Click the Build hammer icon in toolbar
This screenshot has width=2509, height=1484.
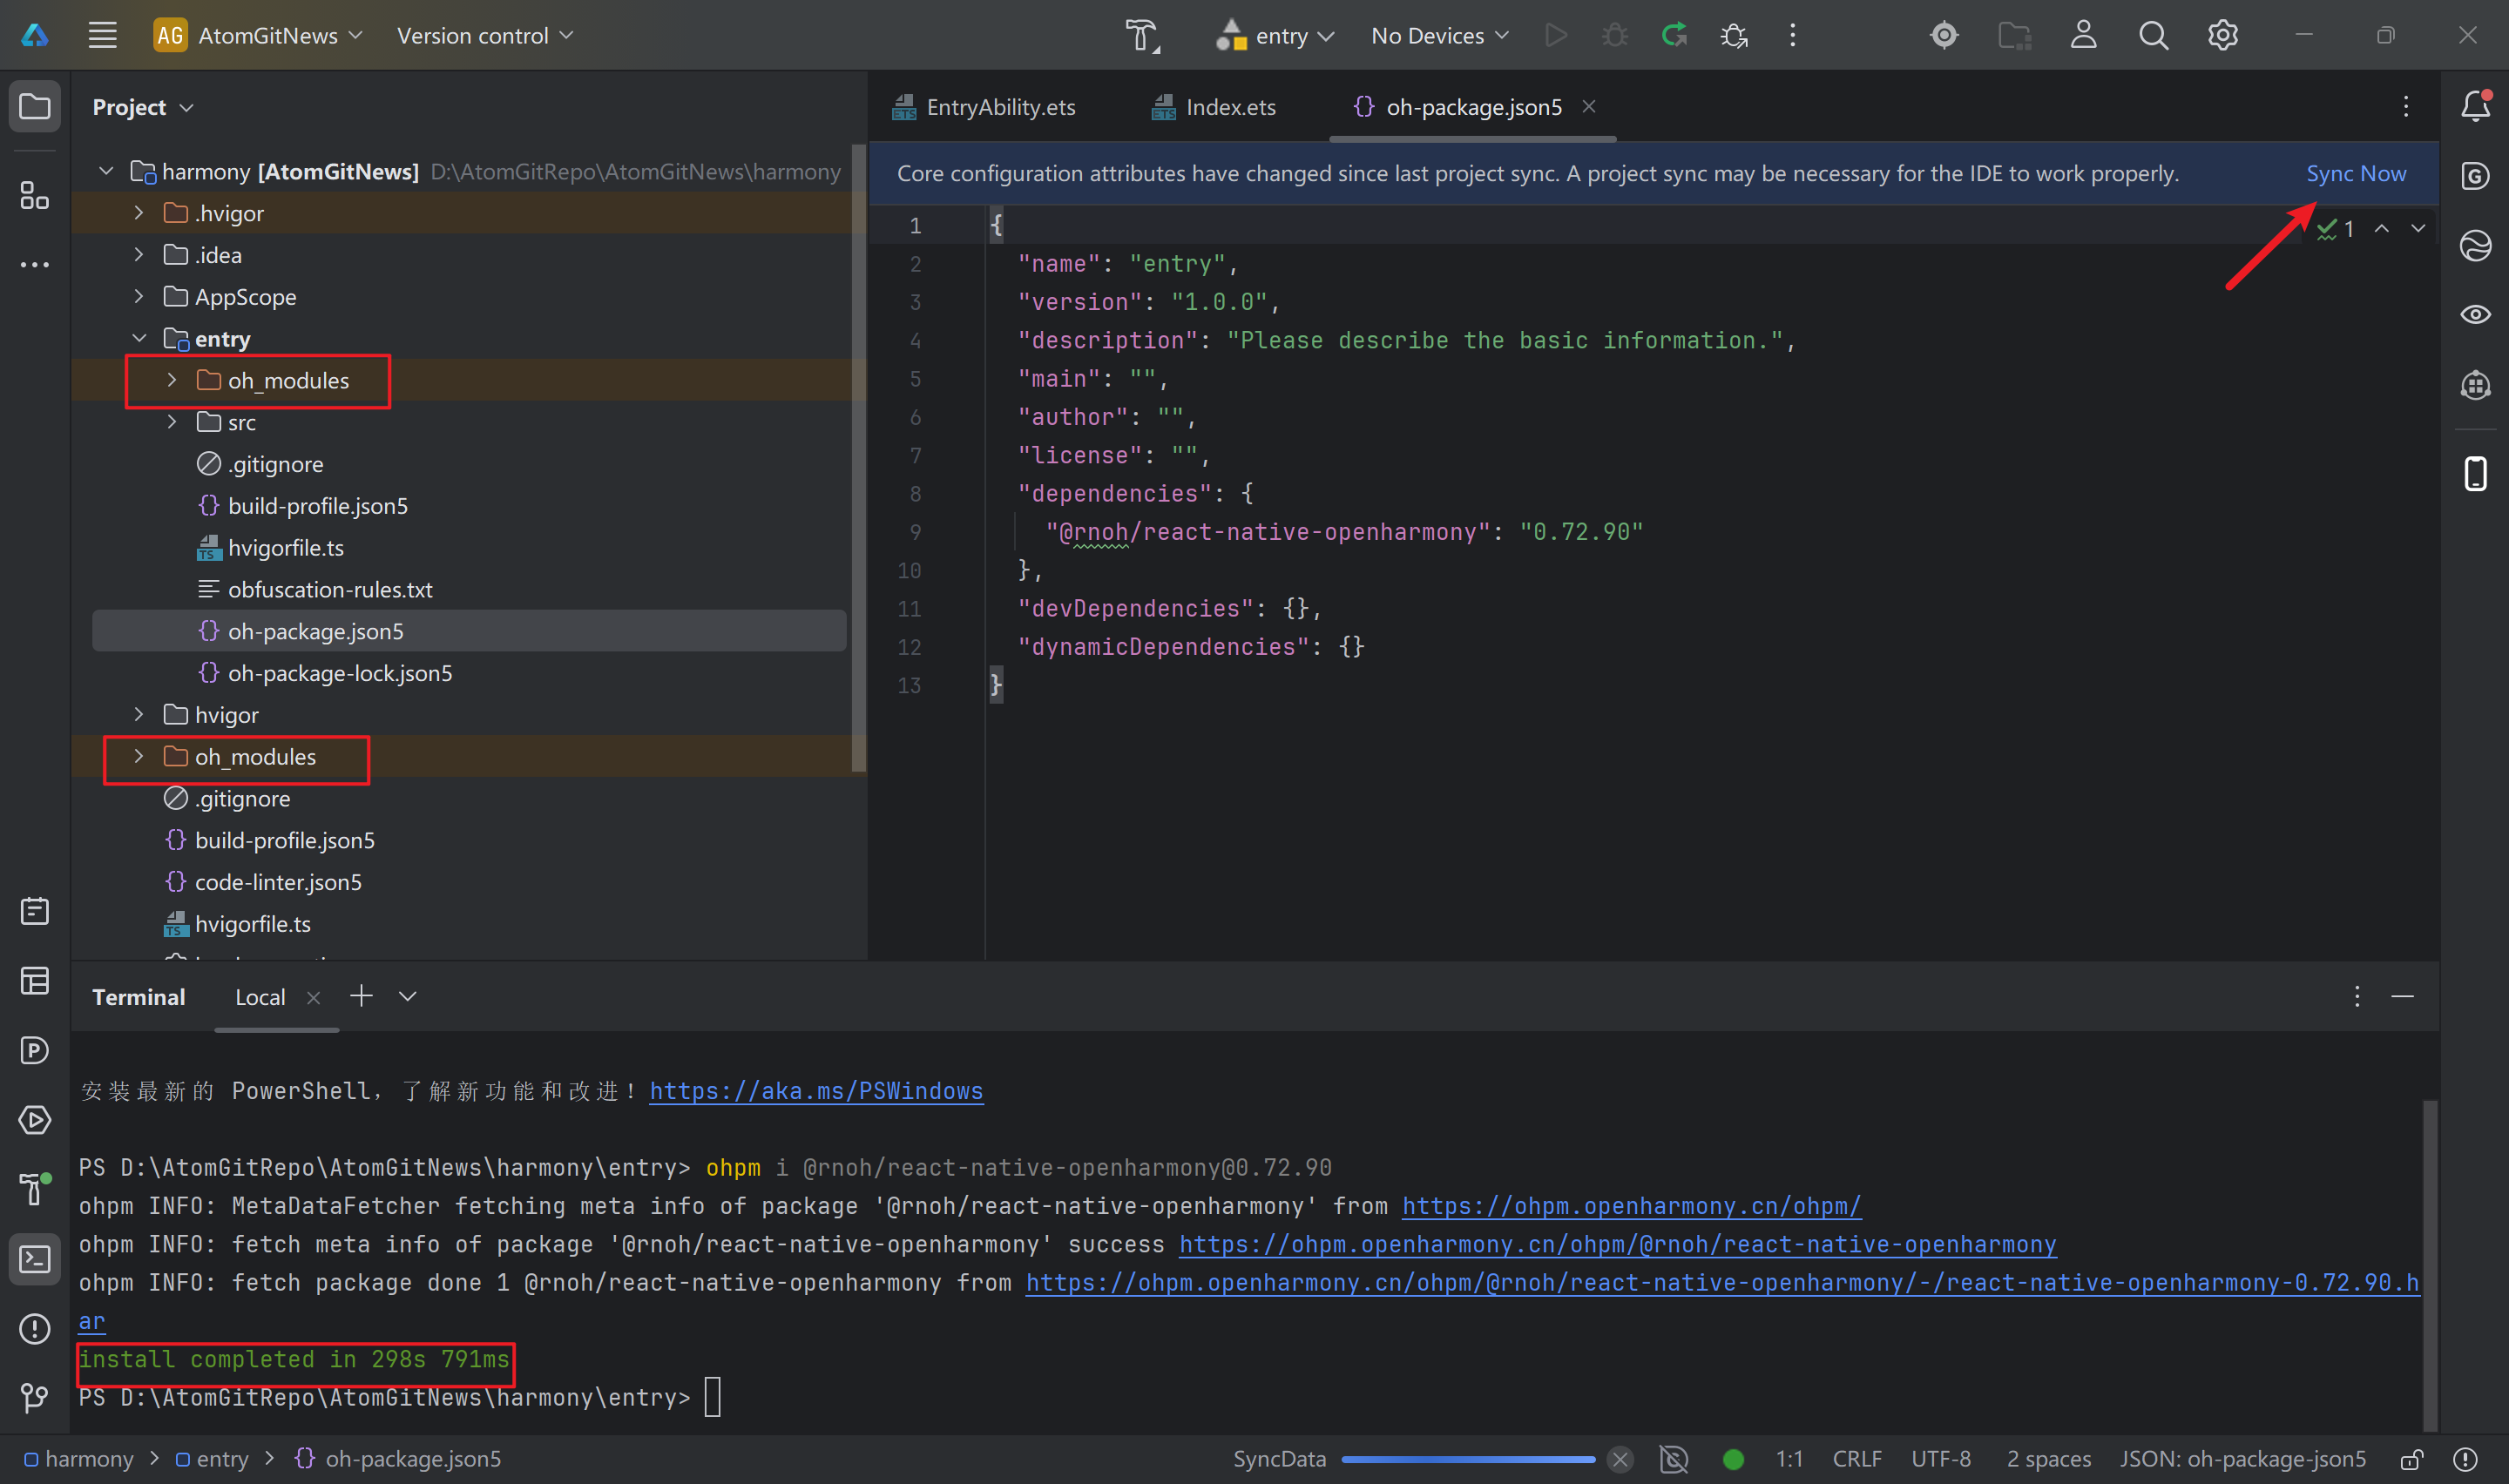click(x=1141, y=36)
